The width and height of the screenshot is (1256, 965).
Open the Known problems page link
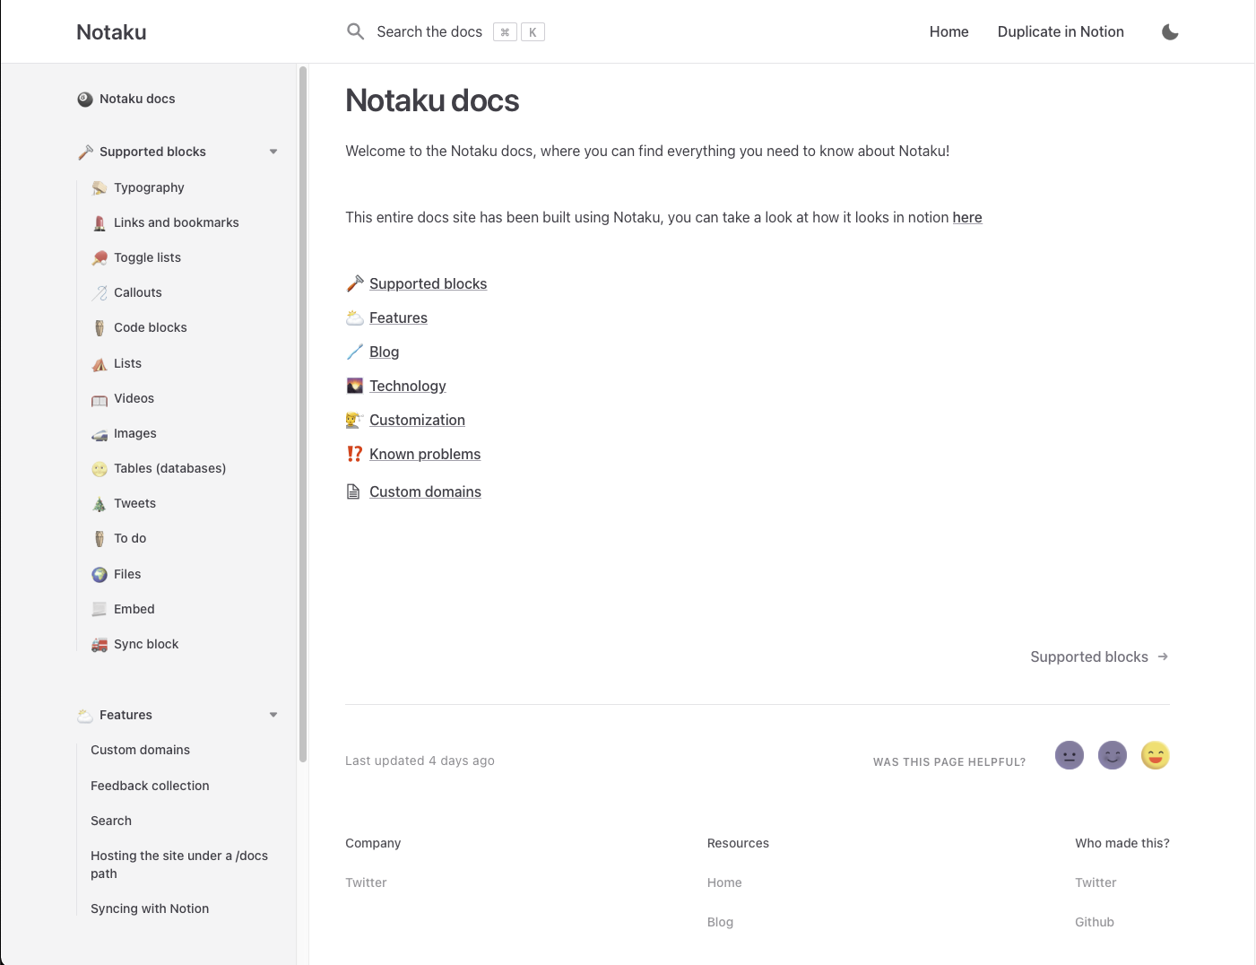click(x=425, y=454)
